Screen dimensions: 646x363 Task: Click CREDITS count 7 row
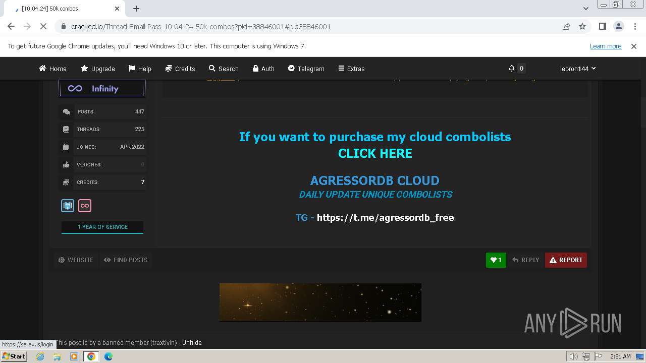pyautogui.click(x=102, y=182)
